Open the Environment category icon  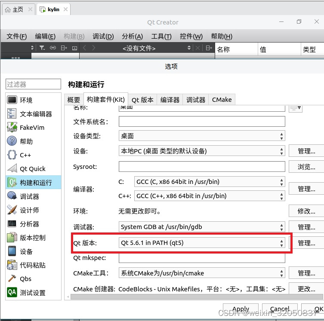(x=12, y=100)
